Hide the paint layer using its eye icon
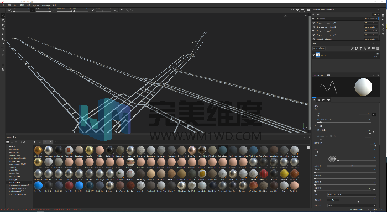Screen dimensions: 387x212 313,55
